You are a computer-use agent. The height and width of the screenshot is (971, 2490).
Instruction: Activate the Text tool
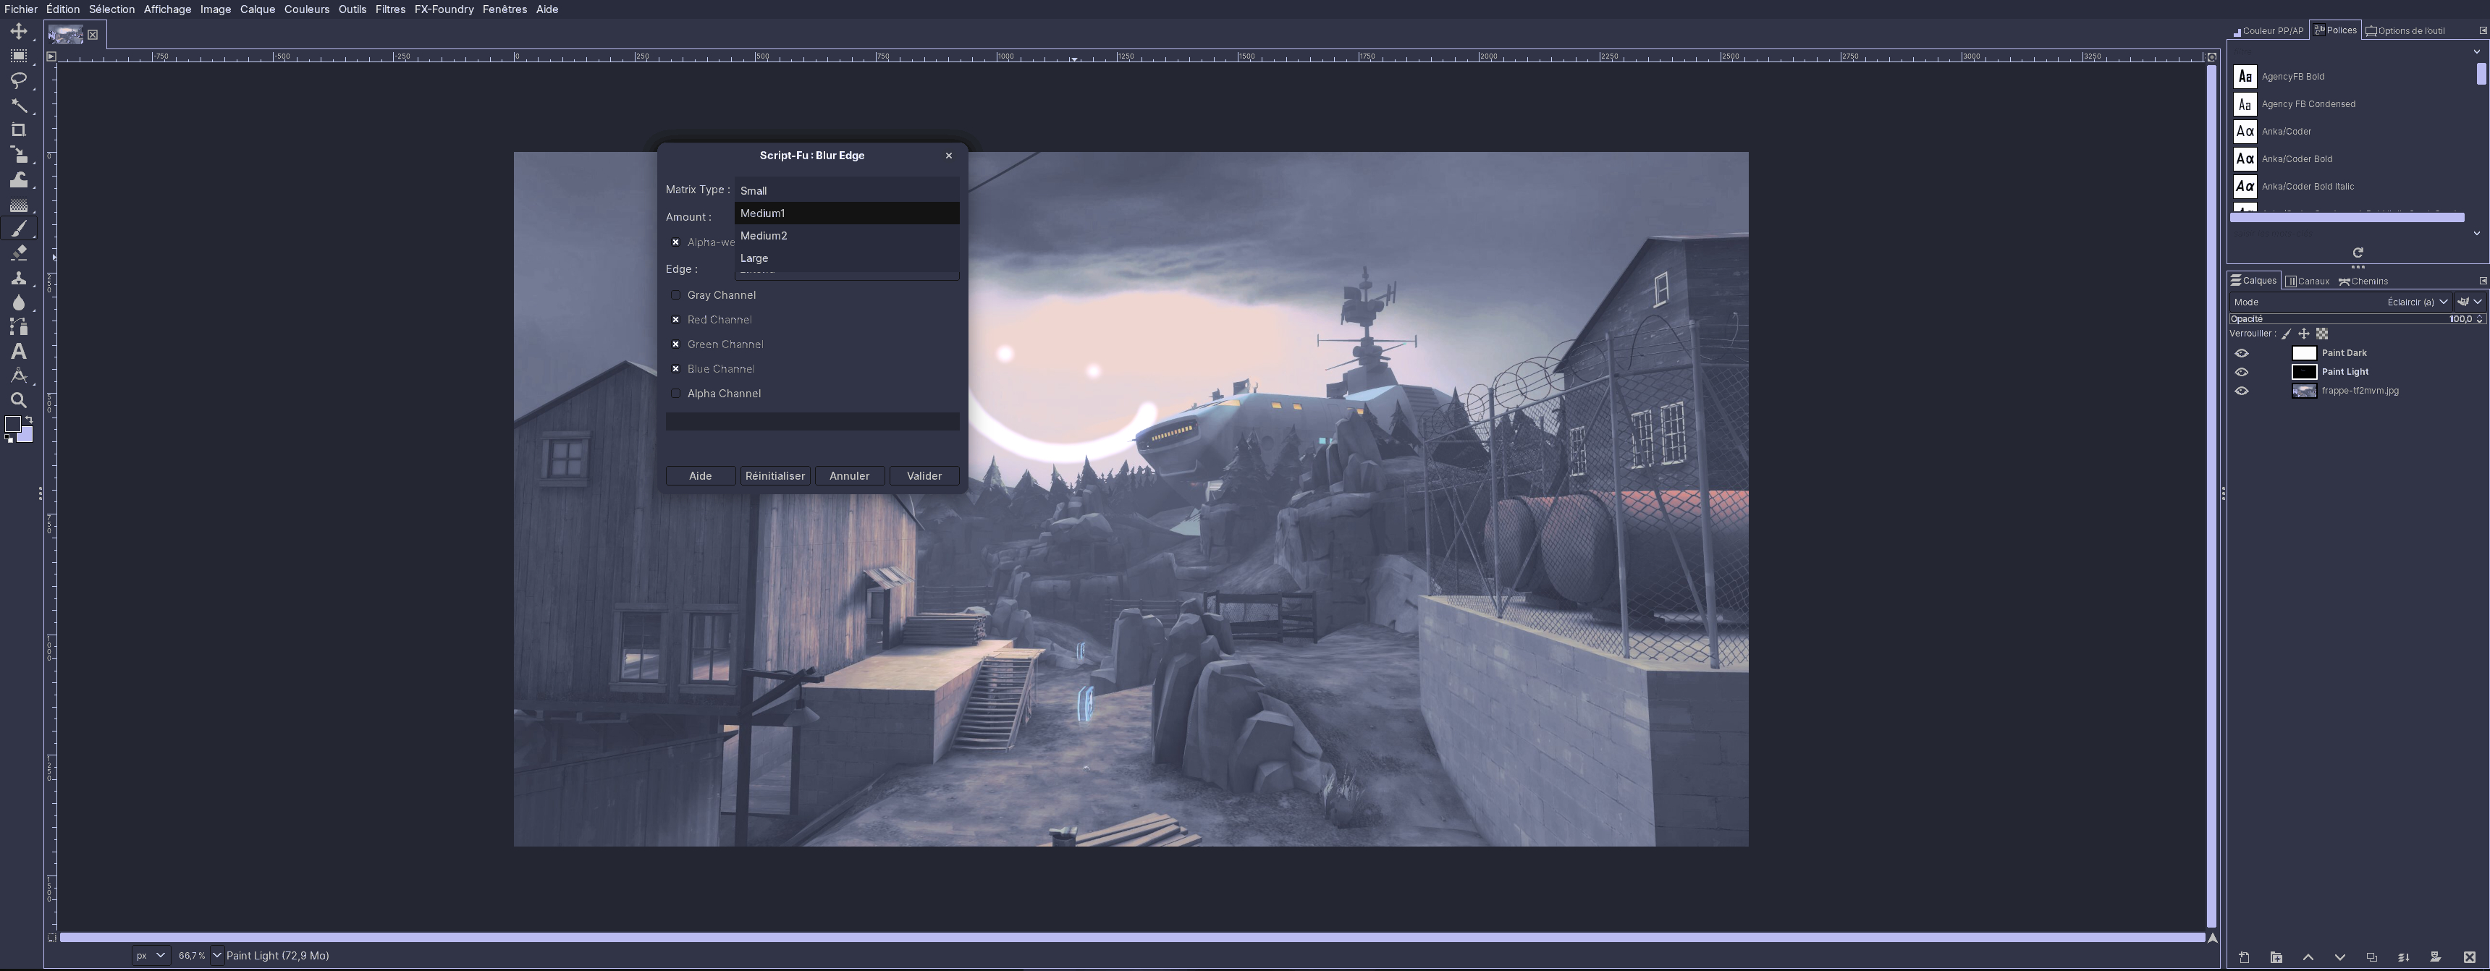[x=17, y=351]
